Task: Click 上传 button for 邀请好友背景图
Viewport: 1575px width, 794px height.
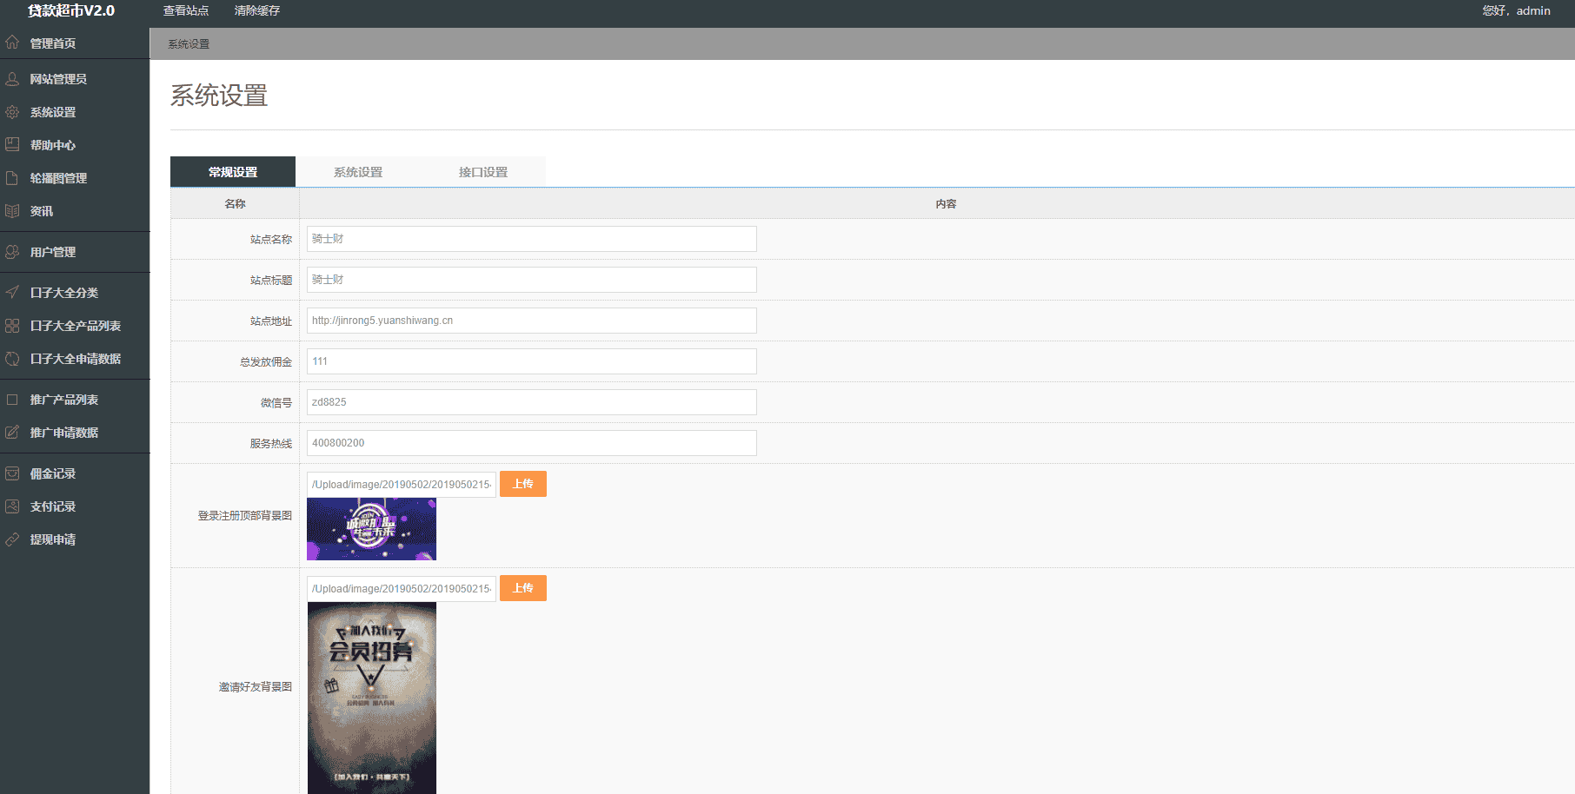Action: pos(523,588)
